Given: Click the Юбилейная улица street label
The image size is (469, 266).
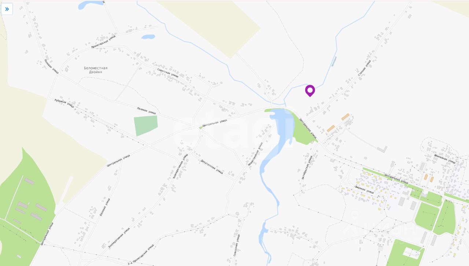Looking at the screenshot, I should click(x=445, y=158).
